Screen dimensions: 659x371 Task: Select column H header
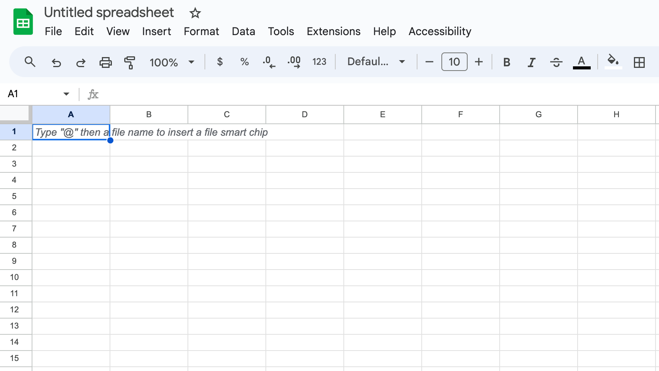617,115
